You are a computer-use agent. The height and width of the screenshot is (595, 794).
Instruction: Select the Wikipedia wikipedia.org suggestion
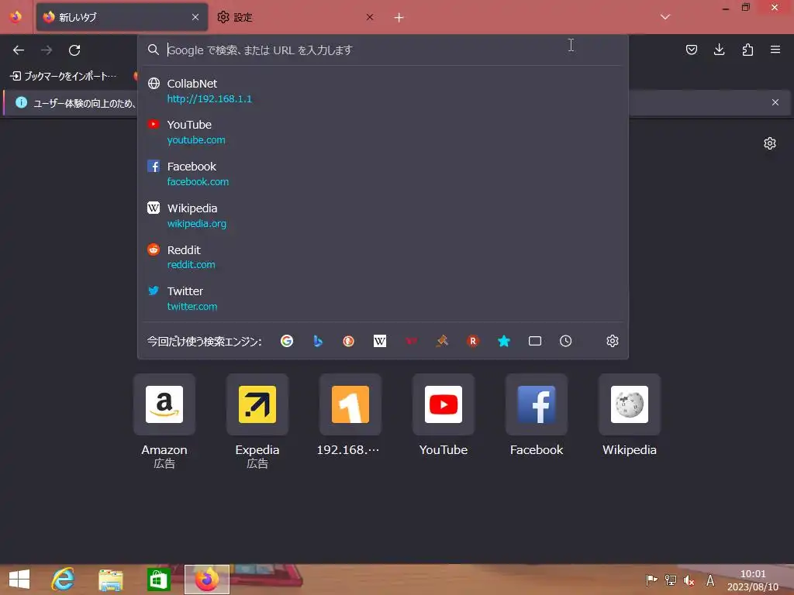[x=383, y=215]
